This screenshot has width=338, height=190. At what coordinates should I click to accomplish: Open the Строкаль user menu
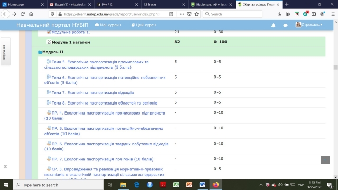(x=309, y=25)
